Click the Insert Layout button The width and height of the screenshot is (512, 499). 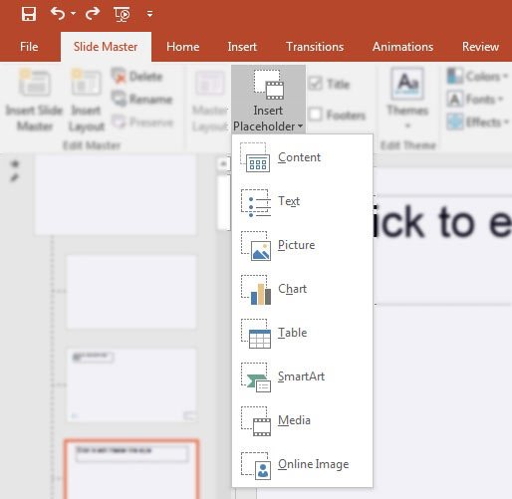(86, 101)
